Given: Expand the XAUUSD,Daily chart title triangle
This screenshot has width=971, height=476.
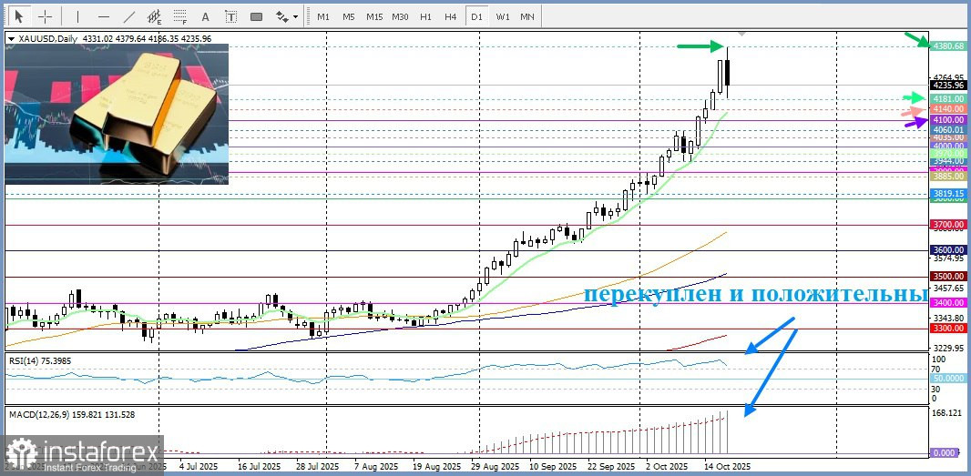Looking at the screenshot, I should point(10,39).
